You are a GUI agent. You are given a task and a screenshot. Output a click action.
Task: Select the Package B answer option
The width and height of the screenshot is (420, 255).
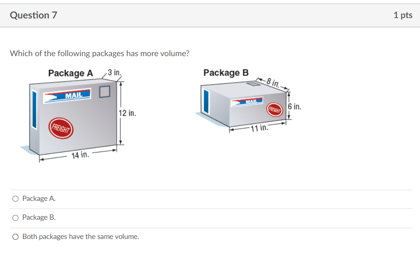coord(15,217)
